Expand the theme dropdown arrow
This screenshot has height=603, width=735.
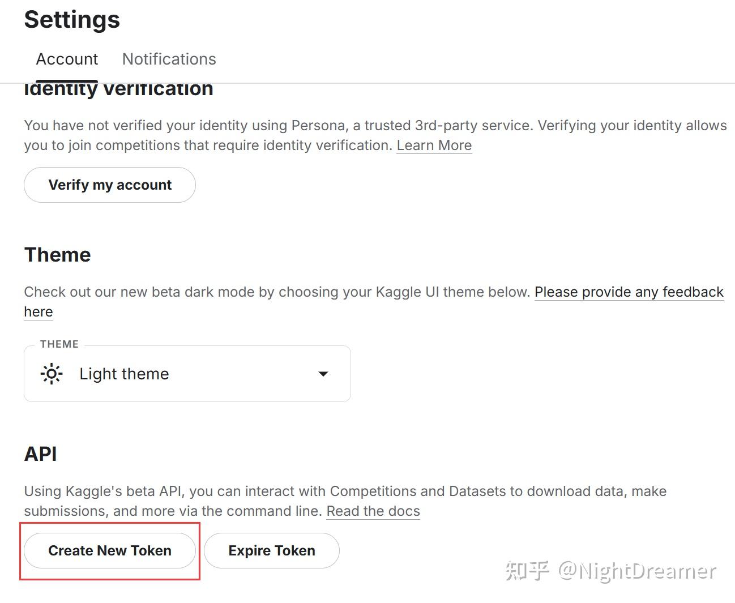[323, 374]
